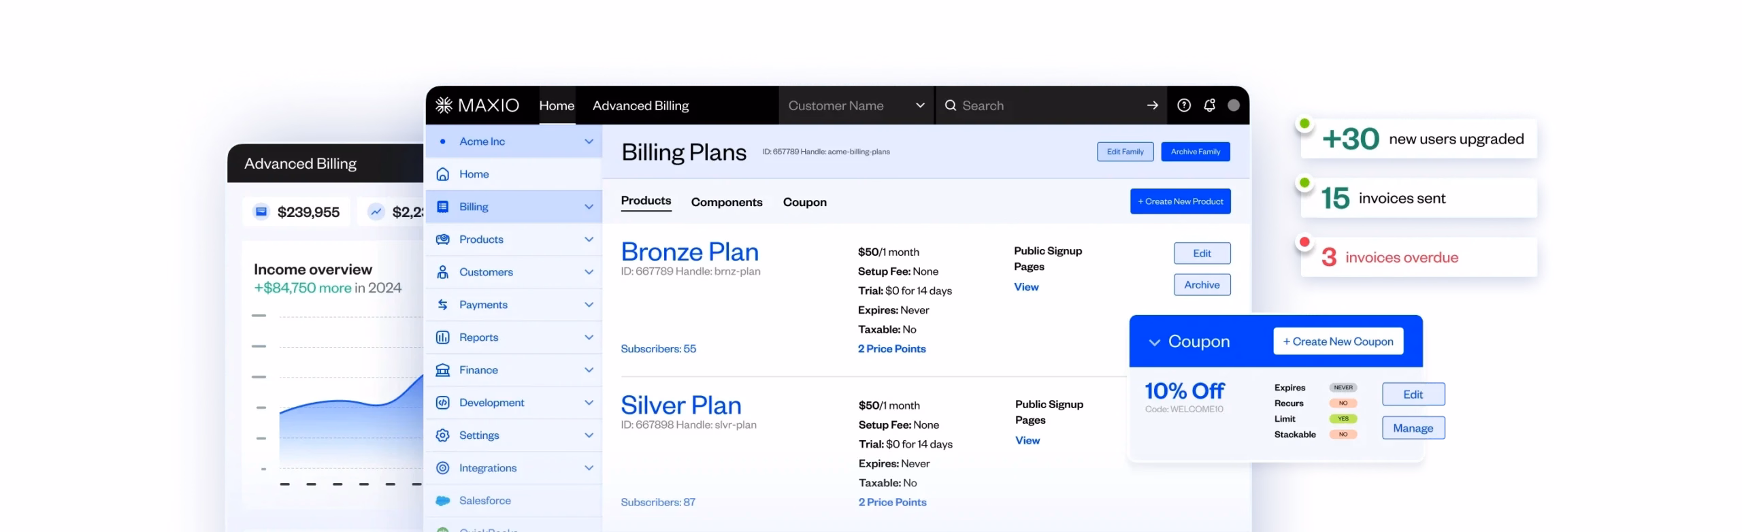Screen dimensions: 1742x532
Task: Select the Advanced Billing top nav item
Action: click(x=640, y=105)
